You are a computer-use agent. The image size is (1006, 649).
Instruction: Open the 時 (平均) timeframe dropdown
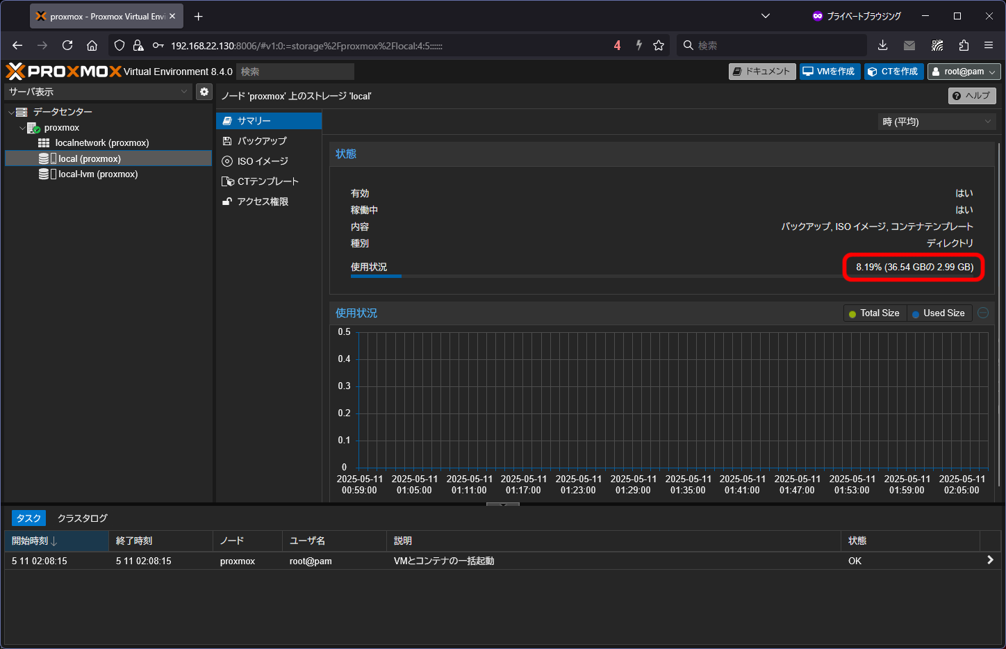pos(937,122)
